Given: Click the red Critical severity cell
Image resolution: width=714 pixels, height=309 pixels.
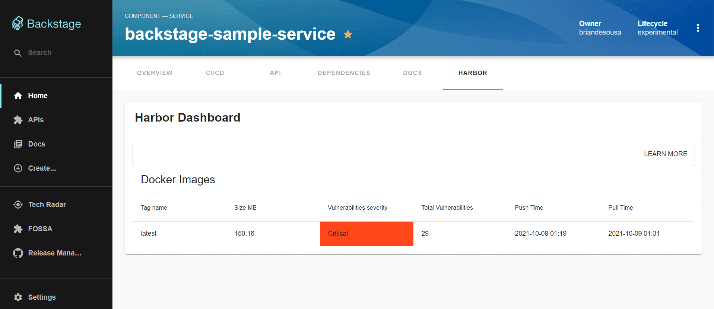Looking at the screenshot, I should click(x=366, y=234).
